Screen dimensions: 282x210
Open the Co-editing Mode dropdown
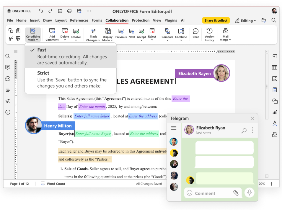pyautogui.click(x=33, y=35)
